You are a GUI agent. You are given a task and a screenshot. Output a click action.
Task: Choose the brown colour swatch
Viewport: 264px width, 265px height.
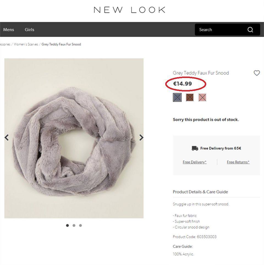coord(190,97)
